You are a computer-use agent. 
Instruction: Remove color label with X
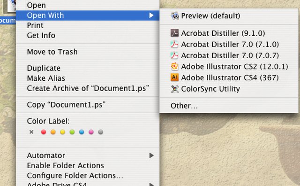pyautogui.click(x=31, y=132)
